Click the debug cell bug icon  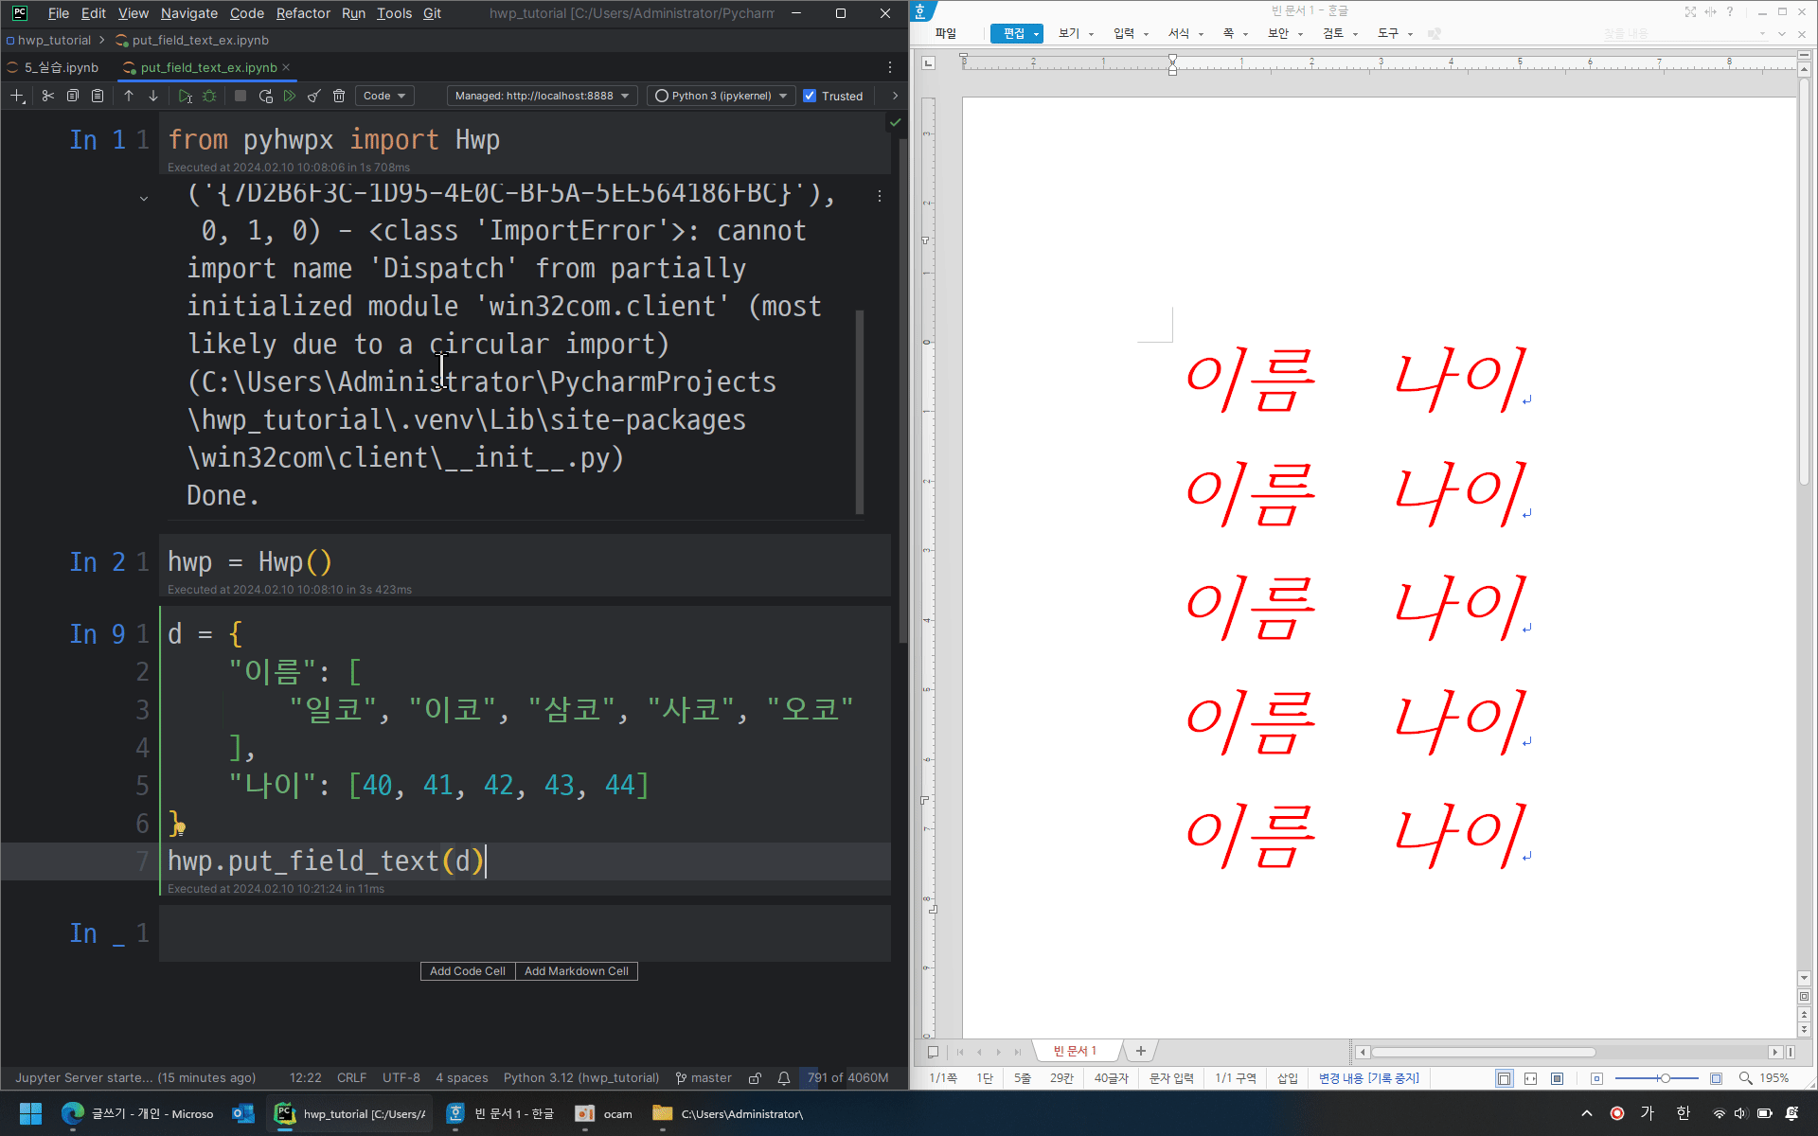coord(210,96)
